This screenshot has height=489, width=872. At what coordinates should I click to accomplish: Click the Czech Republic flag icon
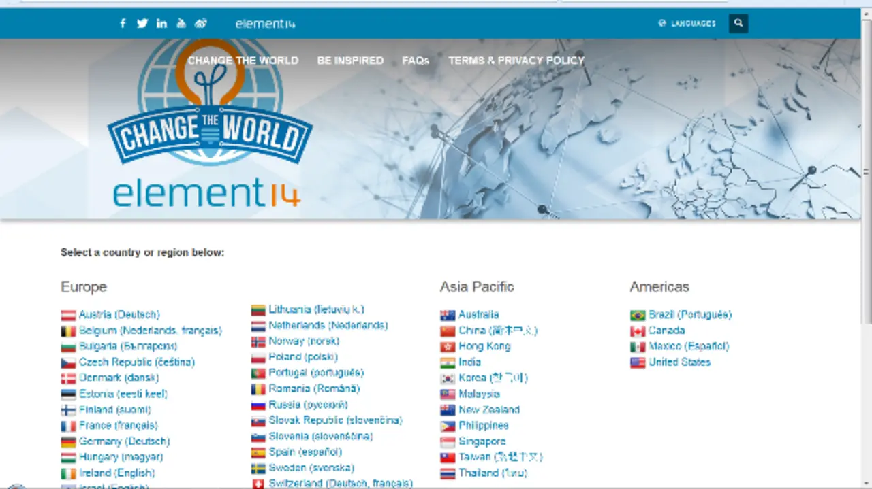point(68,362)
